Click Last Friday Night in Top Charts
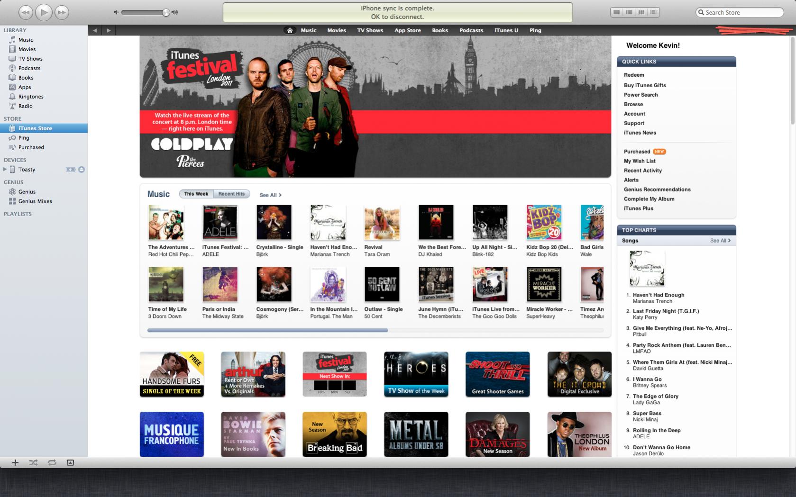796x497 pixels. point(666,311)
